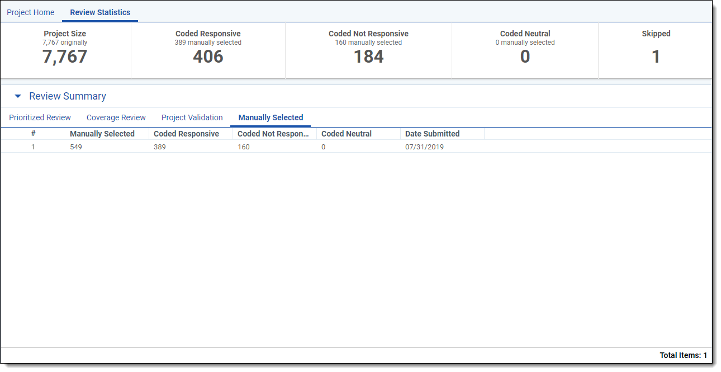
Task: Sort by the # column header
Action: coord(34,134)
